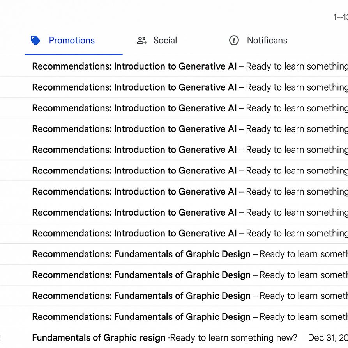The image size is (348, 348).
Task: Open the first Introduction to Generative AI email
Action: [x=134, y=66]
